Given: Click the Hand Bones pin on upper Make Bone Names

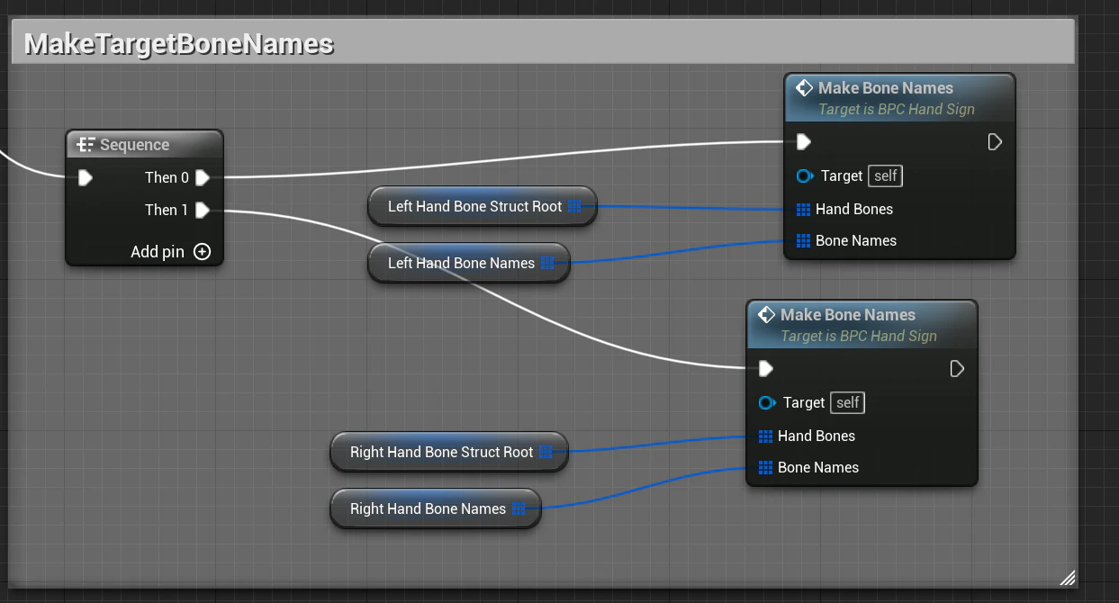Looking at the screenshot, I should click(x=804, y=209).
